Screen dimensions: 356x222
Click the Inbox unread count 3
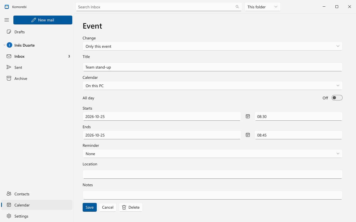69,56
